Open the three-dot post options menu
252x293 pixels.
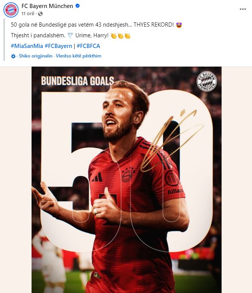tap(242, 9)
